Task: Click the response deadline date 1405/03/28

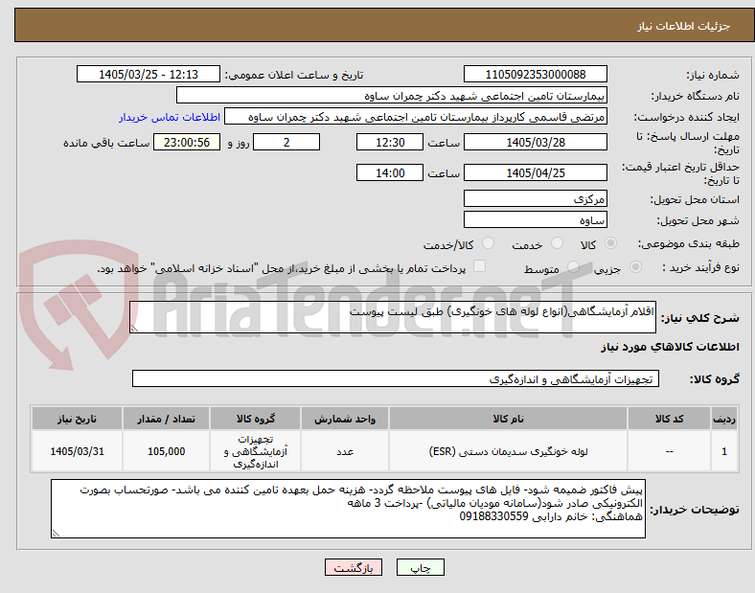Action: tap(536, 143)
